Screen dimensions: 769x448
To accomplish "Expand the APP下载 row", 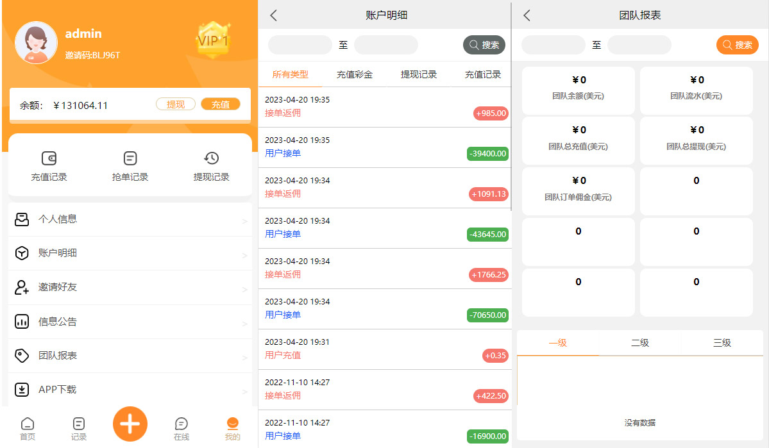I will [130, 389].
